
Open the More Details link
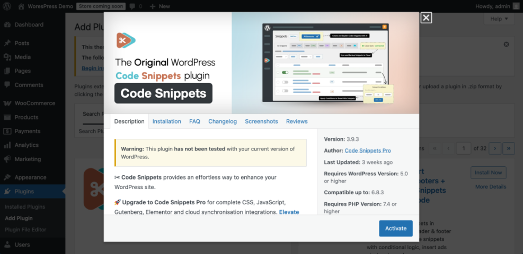pos(491,187)
